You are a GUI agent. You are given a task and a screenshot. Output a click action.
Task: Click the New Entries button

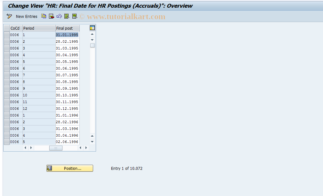click(27, 16)
